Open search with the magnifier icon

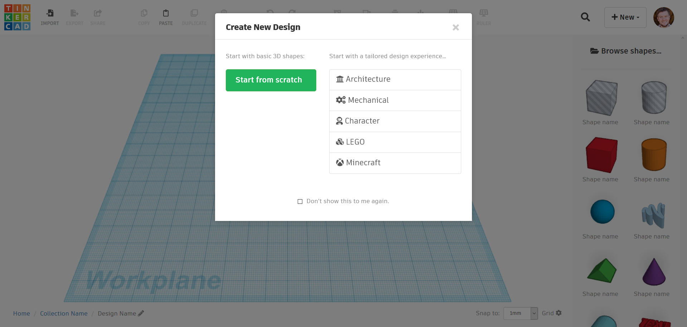click(x=585, y=17)
